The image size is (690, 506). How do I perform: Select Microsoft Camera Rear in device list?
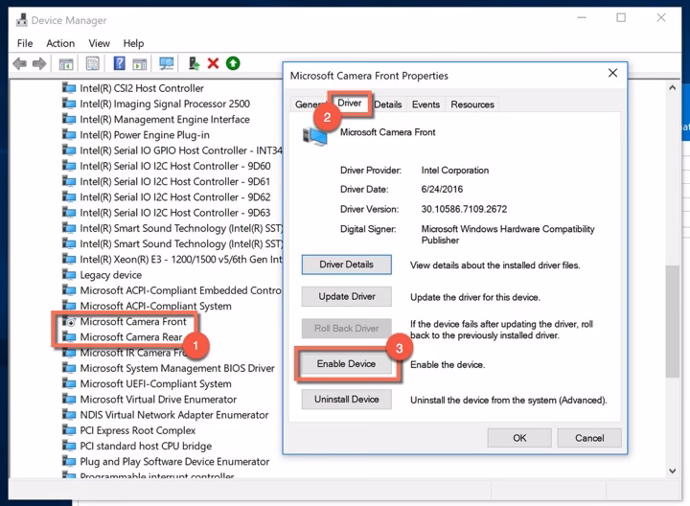point(132,337)
